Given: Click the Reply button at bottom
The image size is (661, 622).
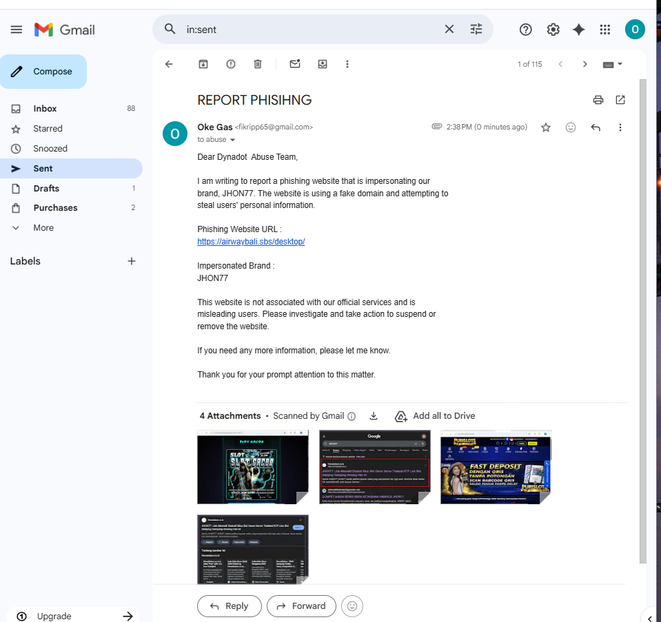Looking at the screenshot, I should pos(230,606).
